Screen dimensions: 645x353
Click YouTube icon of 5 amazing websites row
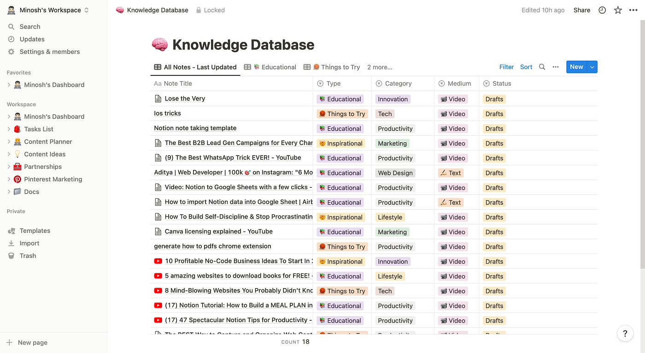(158, 276)
